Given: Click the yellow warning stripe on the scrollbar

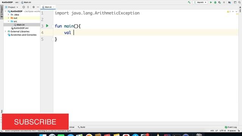Looking at the screenshot, I should [x=237, y=14].
